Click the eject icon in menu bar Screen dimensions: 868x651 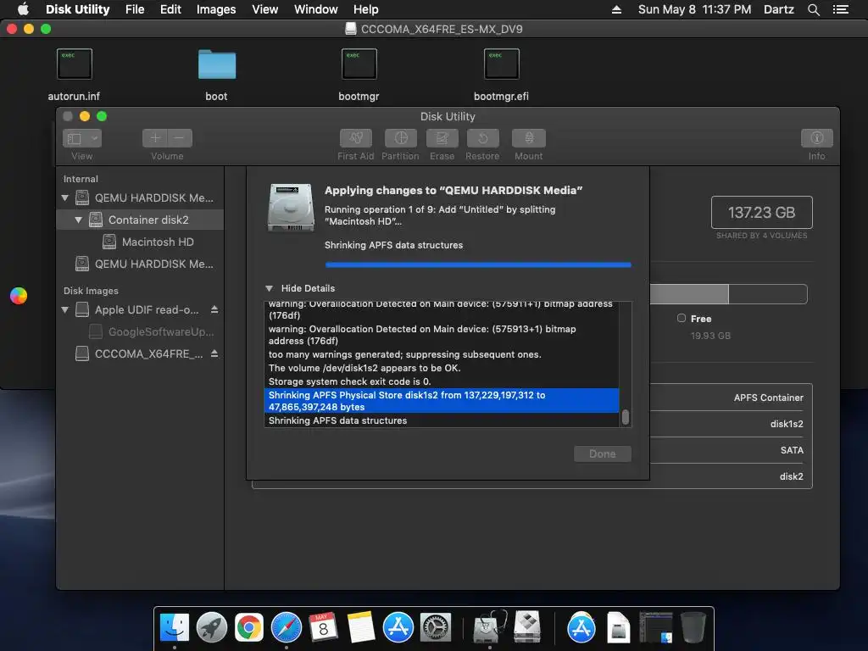point(616,9)
